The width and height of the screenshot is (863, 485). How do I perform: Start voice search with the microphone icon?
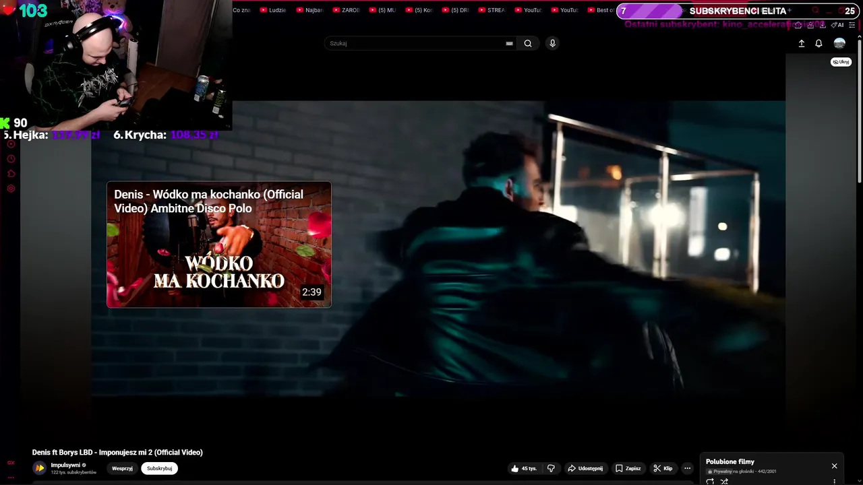pos(552,43)
